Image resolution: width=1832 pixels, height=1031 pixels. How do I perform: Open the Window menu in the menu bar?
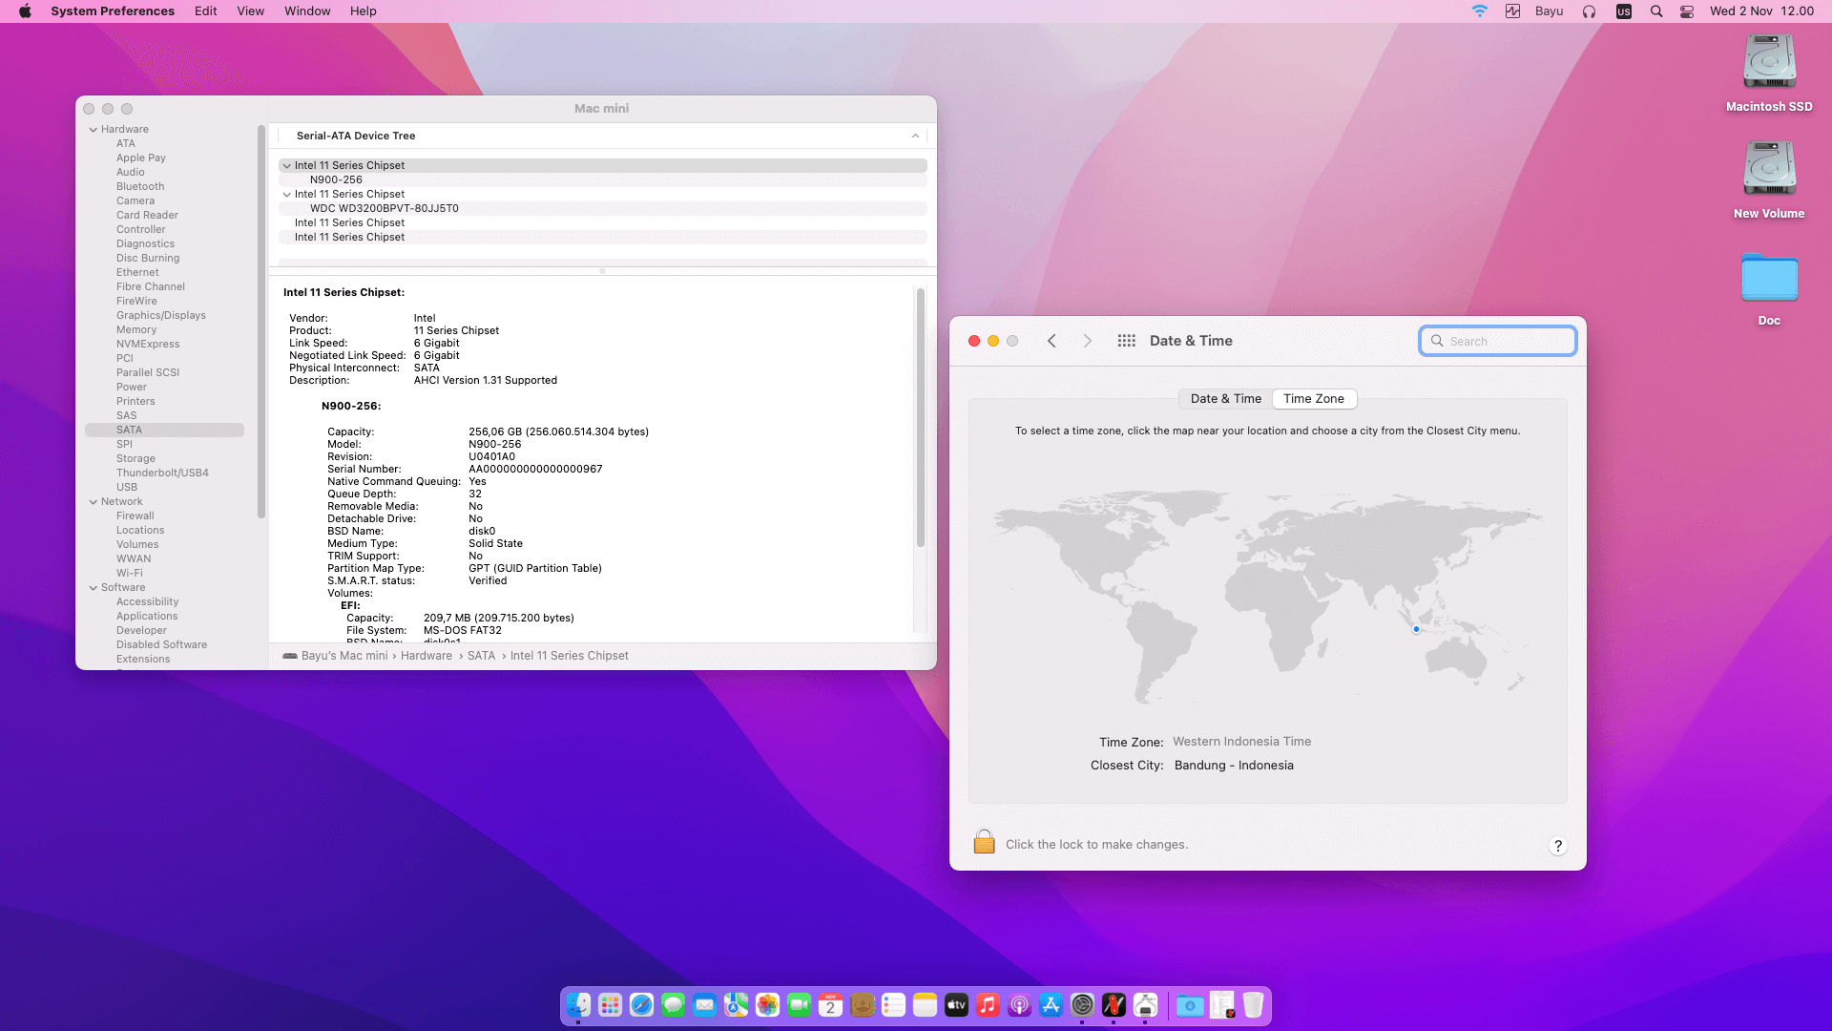[306, 11]
